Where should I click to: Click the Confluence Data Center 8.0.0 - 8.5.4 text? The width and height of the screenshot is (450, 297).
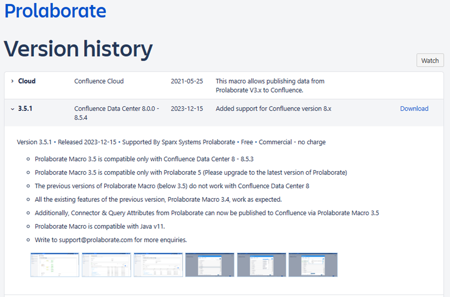tap(117, 113)
